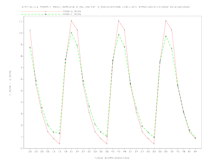Click x-axis tick label 60
Screen dimensions: 213x165
click(x=148, y=152)
